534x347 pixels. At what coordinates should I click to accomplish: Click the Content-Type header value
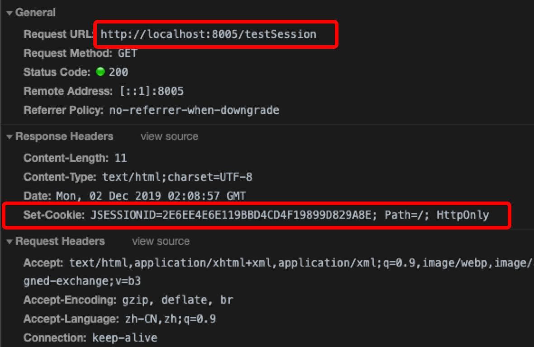pyautogui.click(x=177, y=177)
